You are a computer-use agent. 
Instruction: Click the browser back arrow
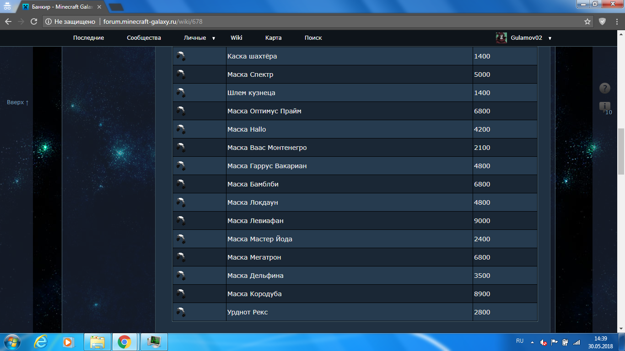pos(8,21)
